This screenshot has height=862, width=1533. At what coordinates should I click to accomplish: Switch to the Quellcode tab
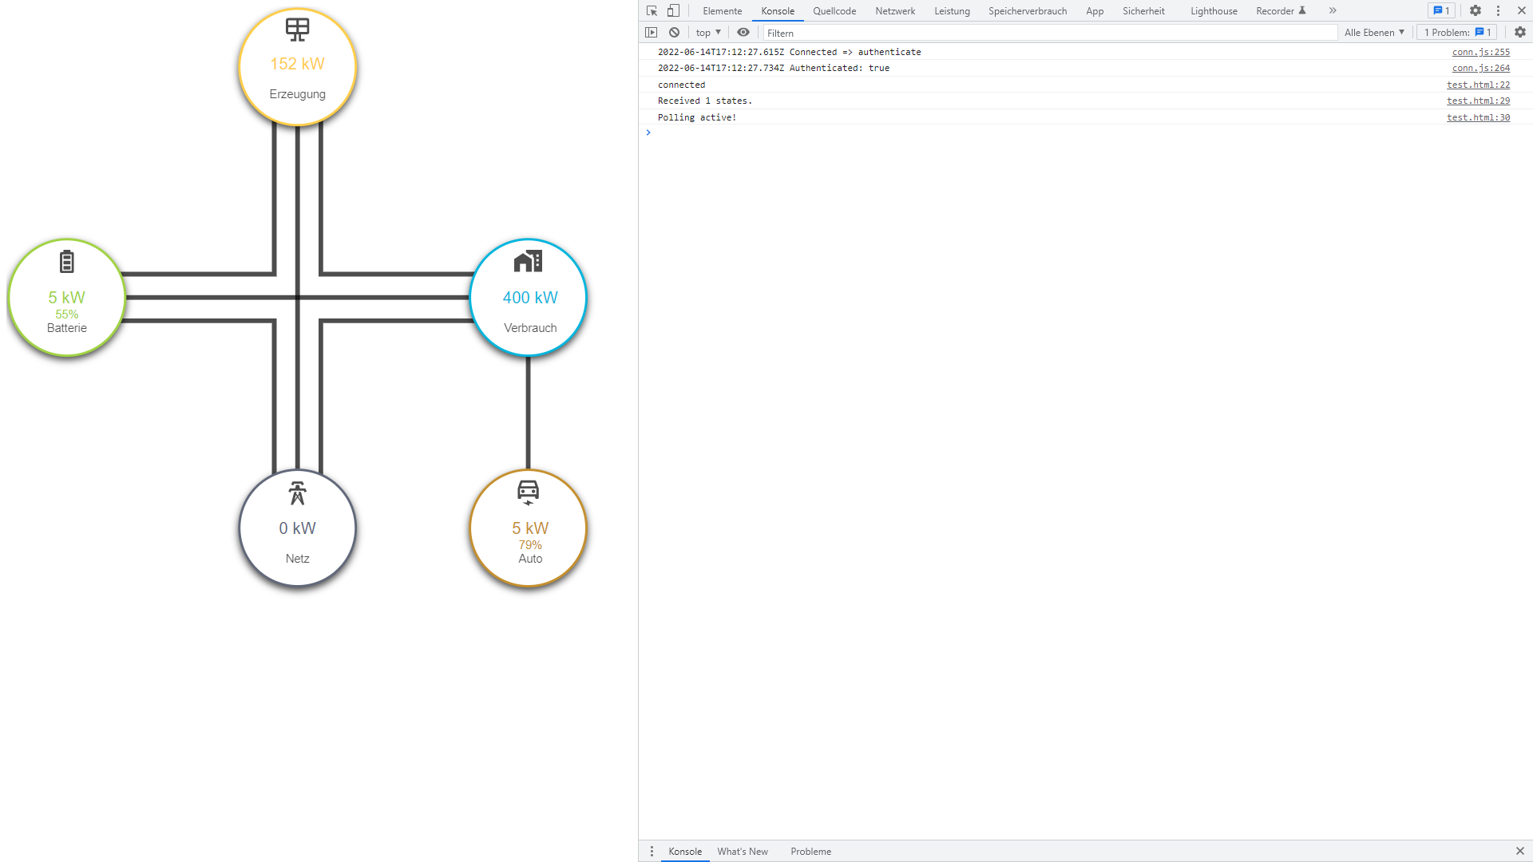[x=834, y=11]
